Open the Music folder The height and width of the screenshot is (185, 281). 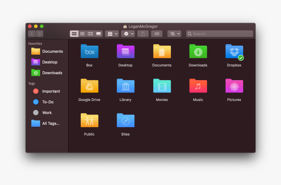click(x=198, y=86)
